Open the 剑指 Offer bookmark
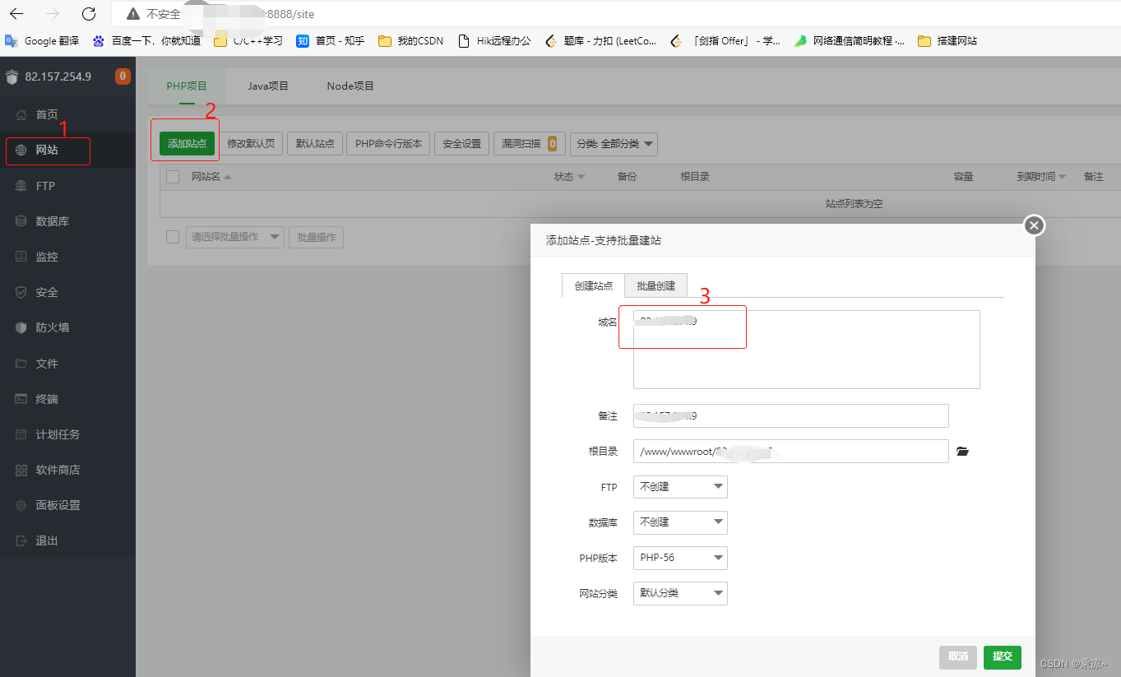 (x=725, y=40)
